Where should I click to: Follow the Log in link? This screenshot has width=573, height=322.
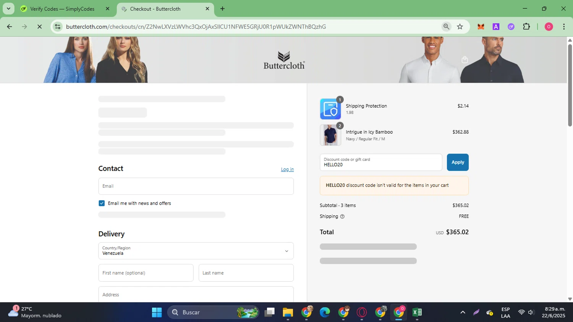pyautogui.click(x=287, y=169)
